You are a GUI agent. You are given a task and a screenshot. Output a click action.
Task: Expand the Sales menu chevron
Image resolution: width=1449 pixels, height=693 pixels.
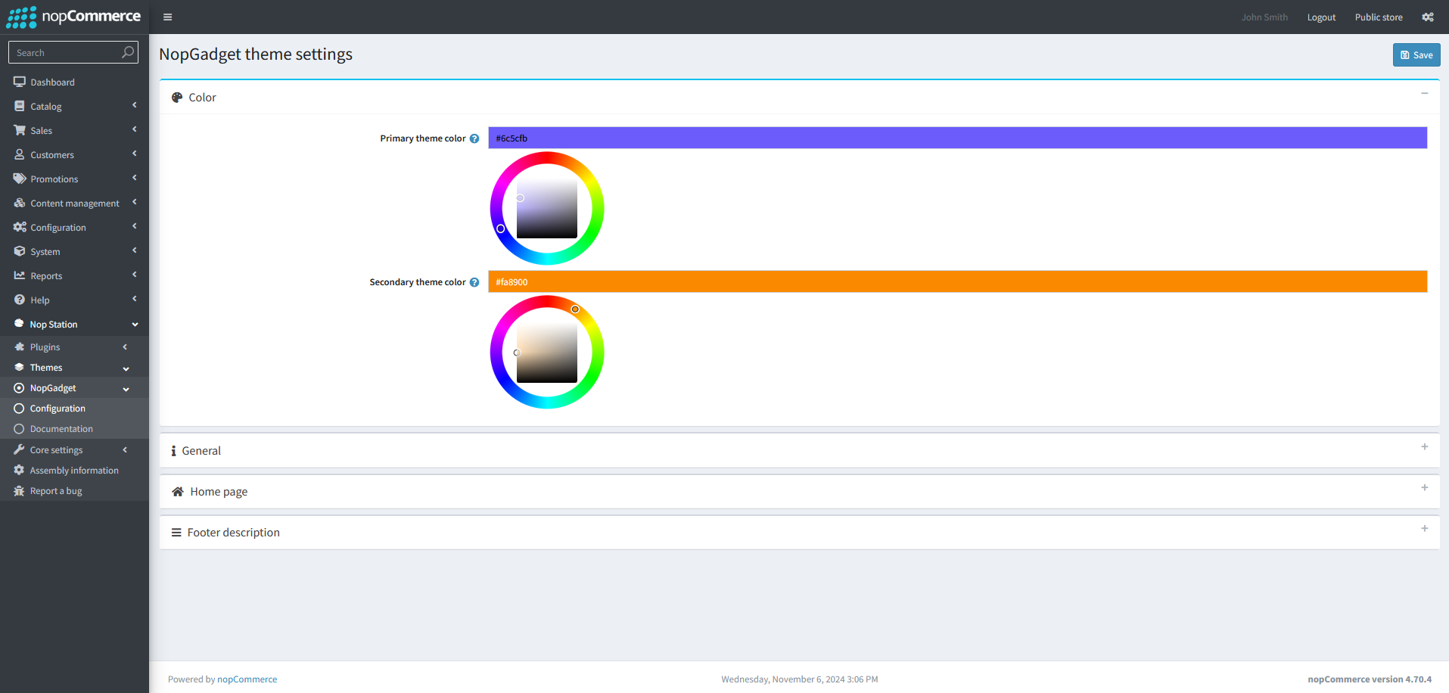coord(135,129)
